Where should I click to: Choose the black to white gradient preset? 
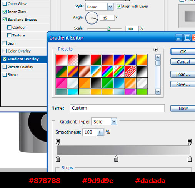pos(84,60)
